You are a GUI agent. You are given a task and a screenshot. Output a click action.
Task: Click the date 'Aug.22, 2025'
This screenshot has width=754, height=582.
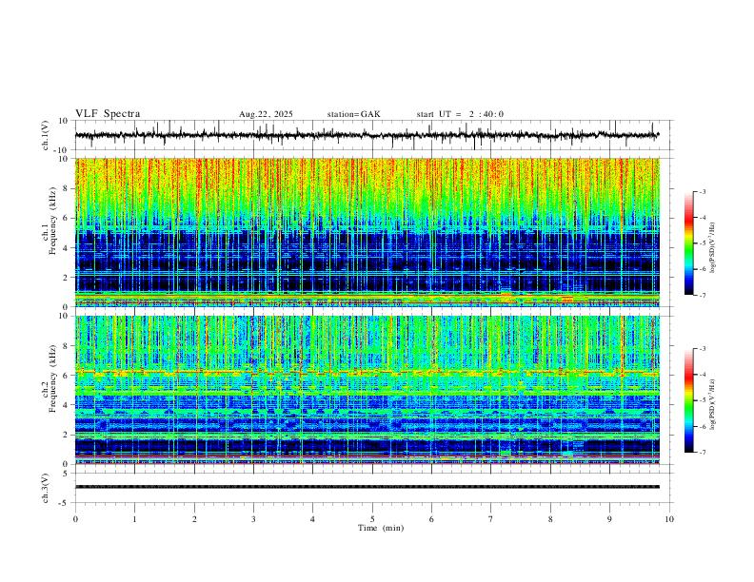click(x=266, y=114)
